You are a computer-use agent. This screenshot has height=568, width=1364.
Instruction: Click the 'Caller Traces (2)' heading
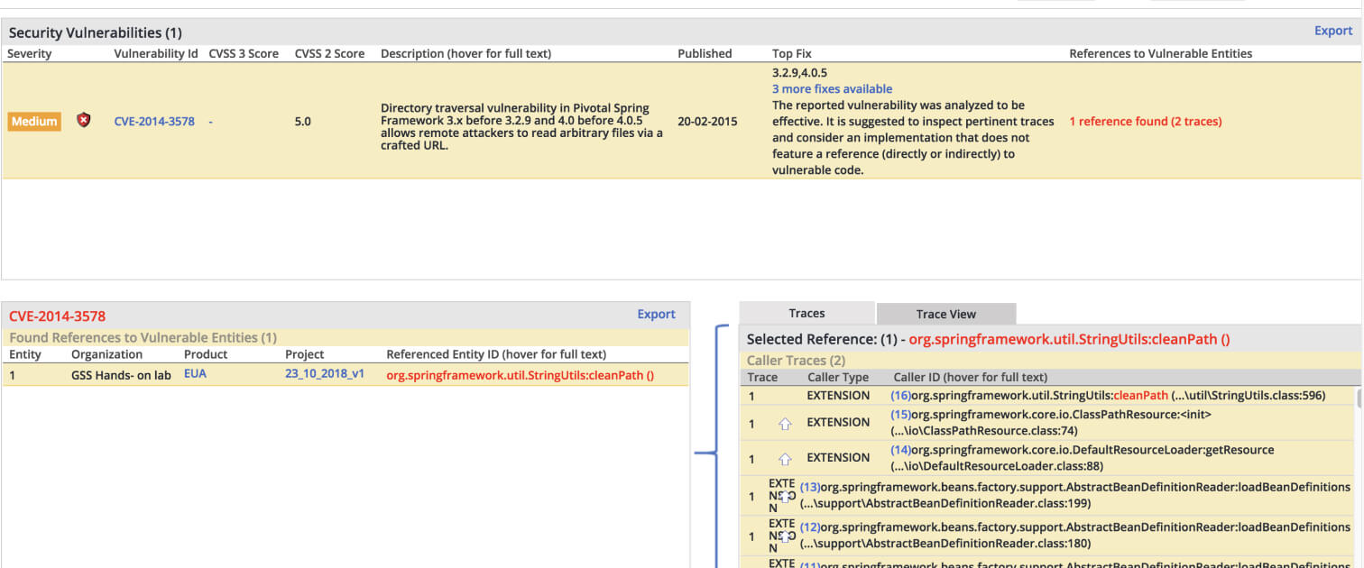click(x=797, y=361)
